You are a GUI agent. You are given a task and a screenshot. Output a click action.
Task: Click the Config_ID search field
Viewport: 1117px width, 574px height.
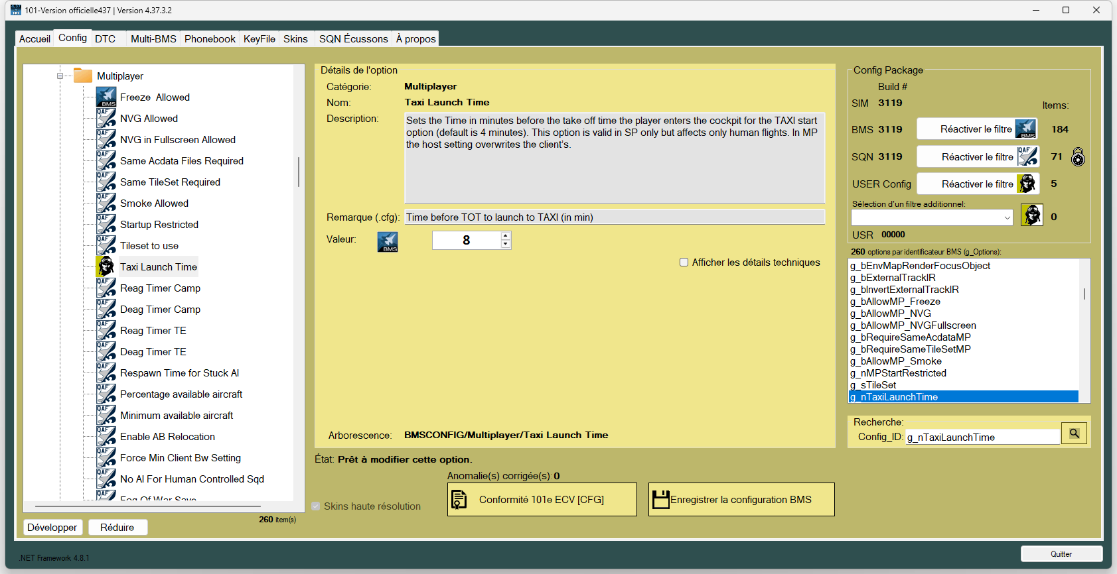[x=982, y=437]
